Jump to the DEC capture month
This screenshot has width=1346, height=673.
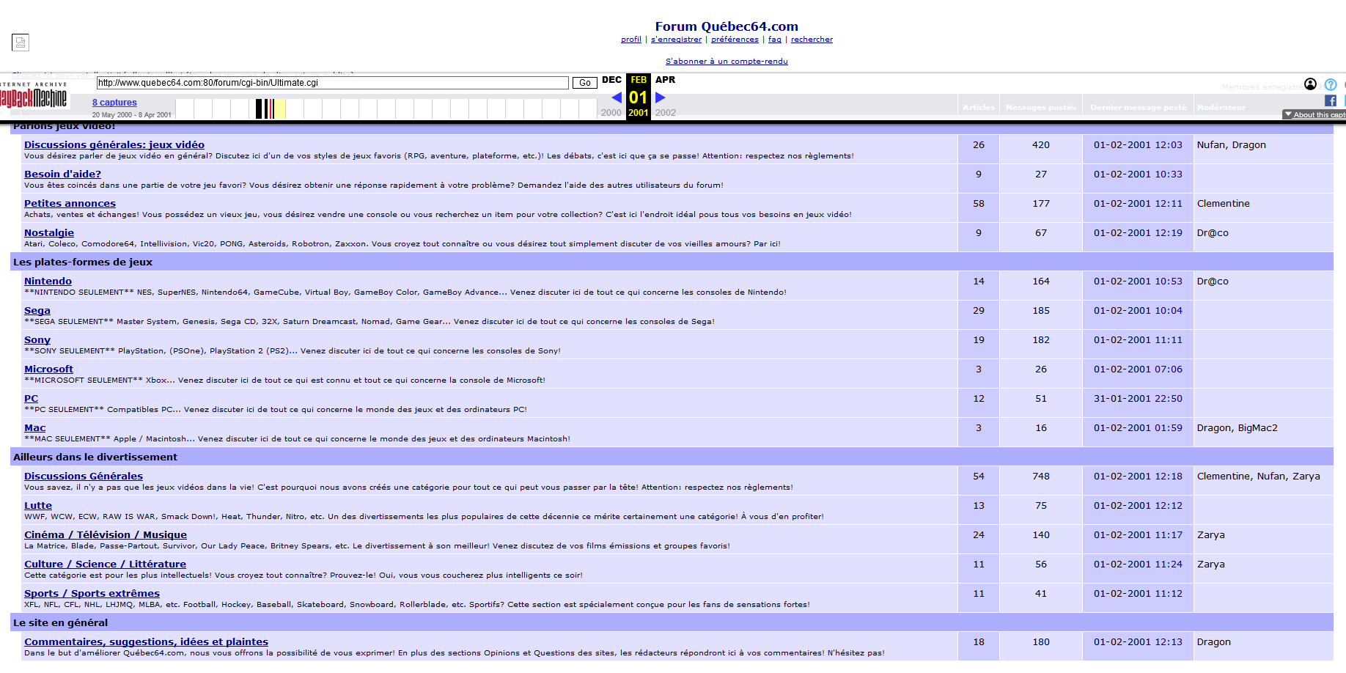(x=611, y=80)
